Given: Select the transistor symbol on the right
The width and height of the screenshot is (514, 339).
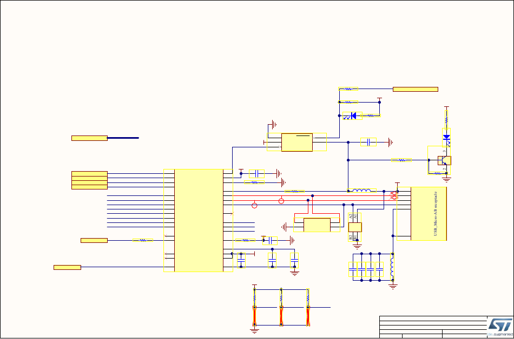Looking at the screenshot, I should coord(444,160).
